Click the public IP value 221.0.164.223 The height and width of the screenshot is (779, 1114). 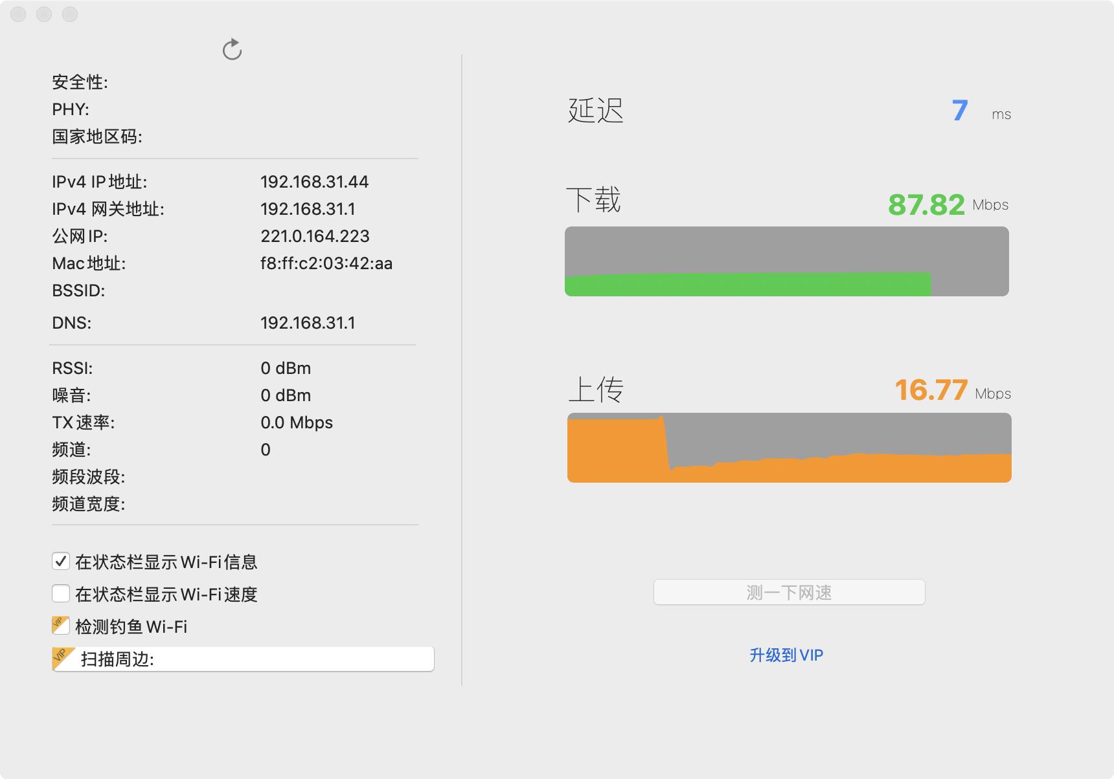[x=315, y=236]
